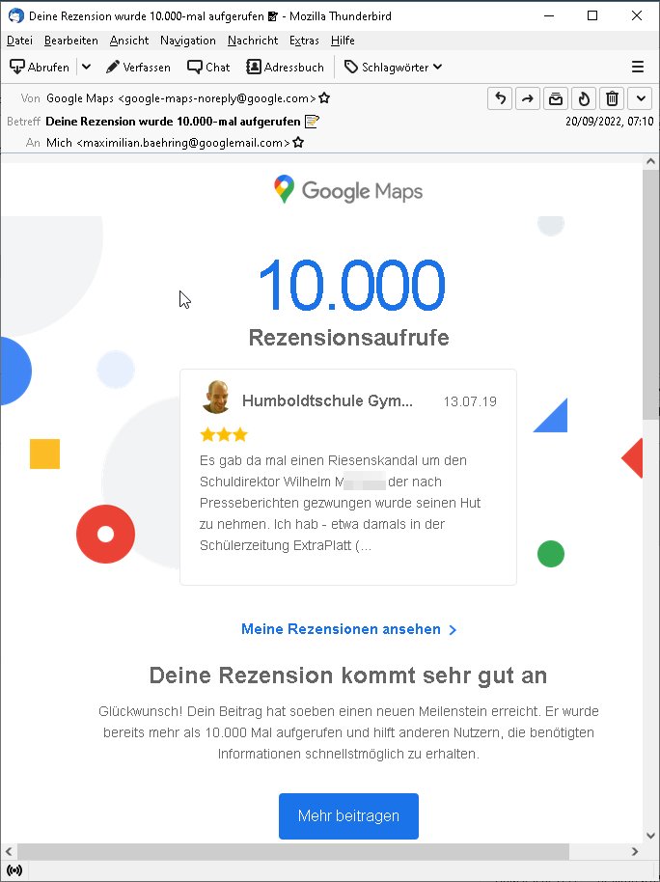Click the reviewer profile photo
This screenshot has height=882, width=660.
[x=217, y=398]
